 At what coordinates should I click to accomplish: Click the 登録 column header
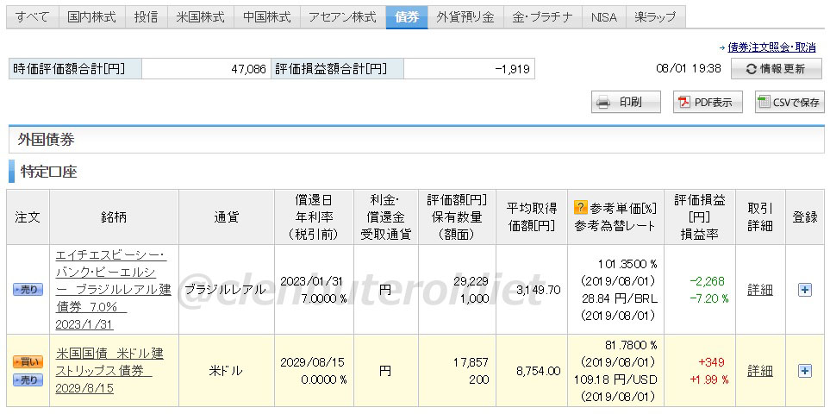click(x=805, y=217)
